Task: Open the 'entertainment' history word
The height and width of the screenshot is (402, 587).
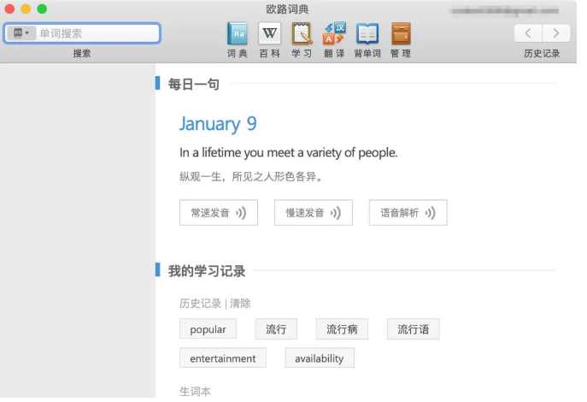Action: [x=223, y=358]
